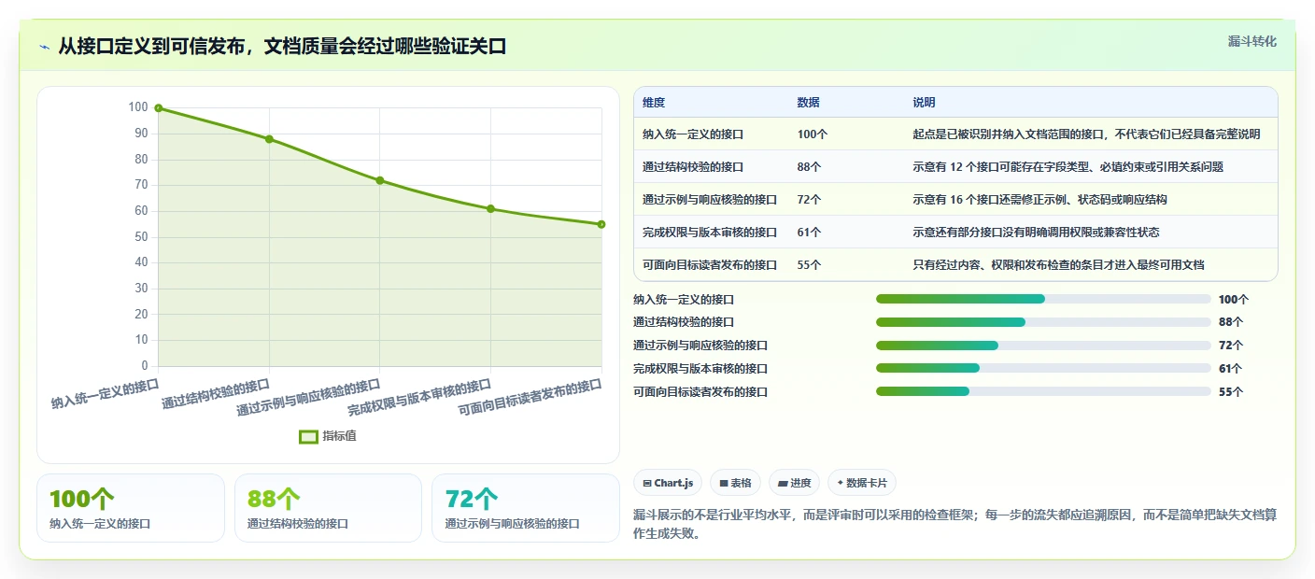Viewport: 1315px width, 579px height.
Task: Click description mentioning 12 个接口
Action: point(1068,167)
